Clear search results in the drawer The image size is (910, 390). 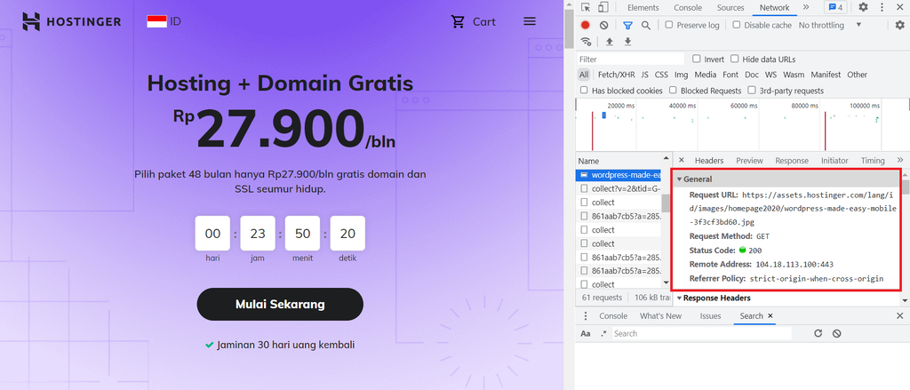pyautogui.click(x=836, y=333)
